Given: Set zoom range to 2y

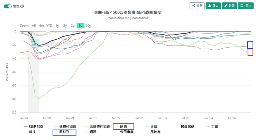Looking at the screenshot, I should coord(65,26).
